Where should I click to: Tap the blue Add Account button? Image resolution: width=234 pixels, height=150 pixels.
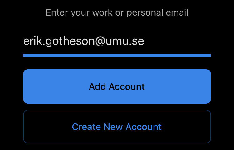(117, 86)
